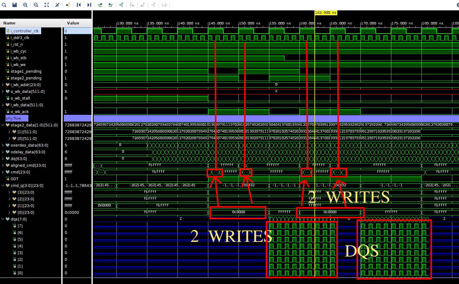Image resolution: width=459 pixels, height=284 pixels.
Task: Click the 150.000 ns ruler tick
Action: [249, 23]
